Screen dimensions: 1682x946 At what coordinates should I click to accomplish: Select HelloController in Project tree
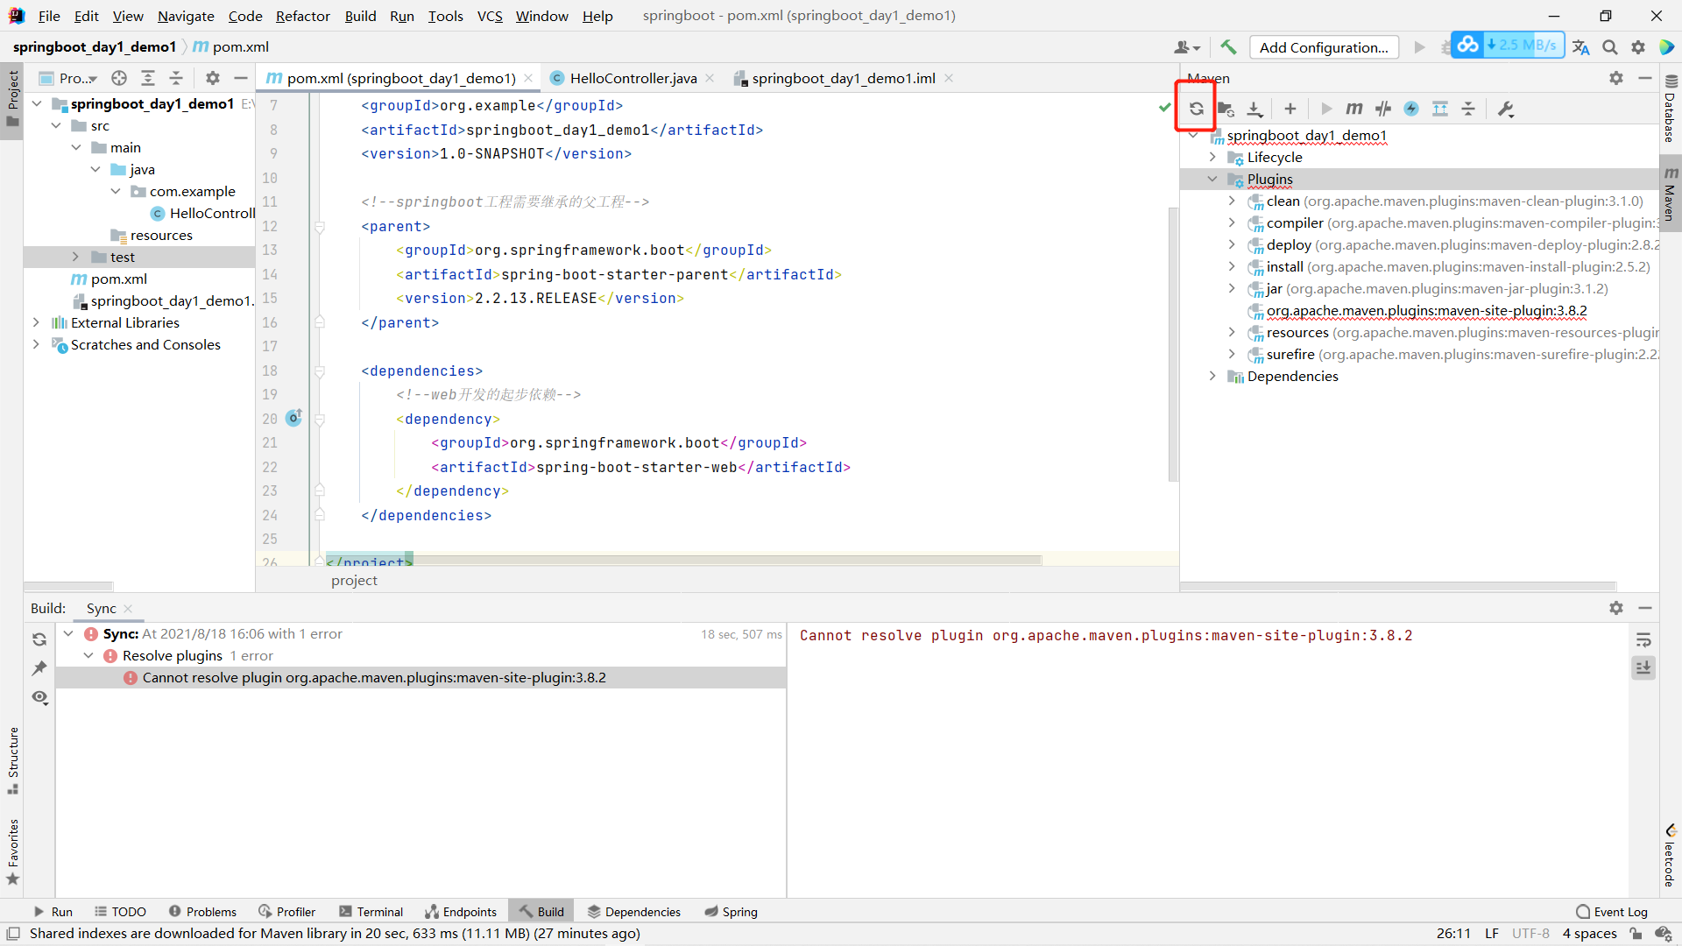click(203, 213)
